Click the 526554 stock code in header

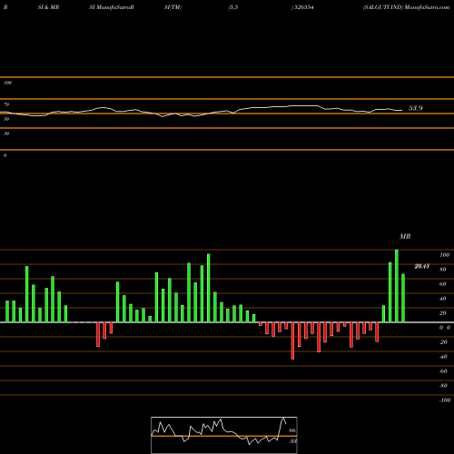pyautogui.click(x=303, y=7)
